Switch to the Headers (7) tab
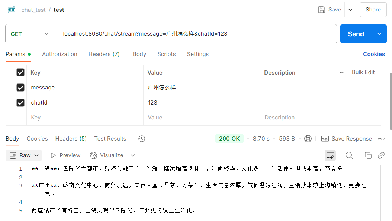This screenshot has width=392, height=221. [x=104, y=54]
